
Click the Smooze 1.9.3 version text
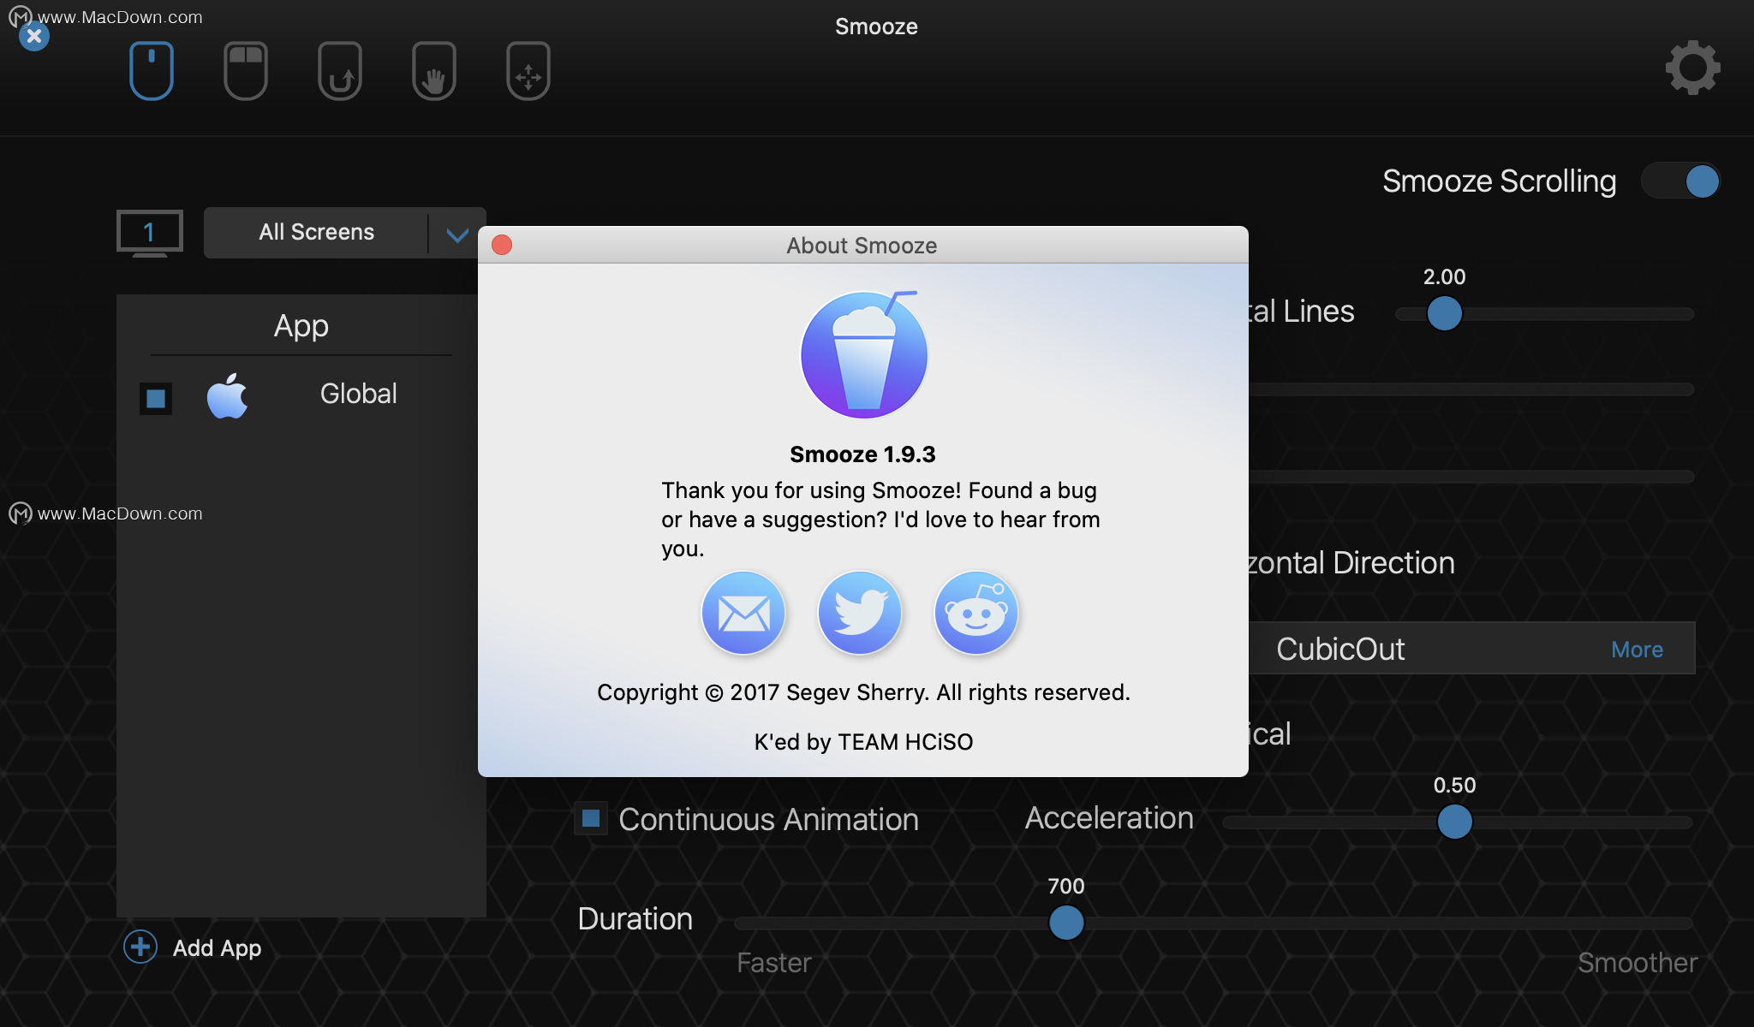point(862,454)
